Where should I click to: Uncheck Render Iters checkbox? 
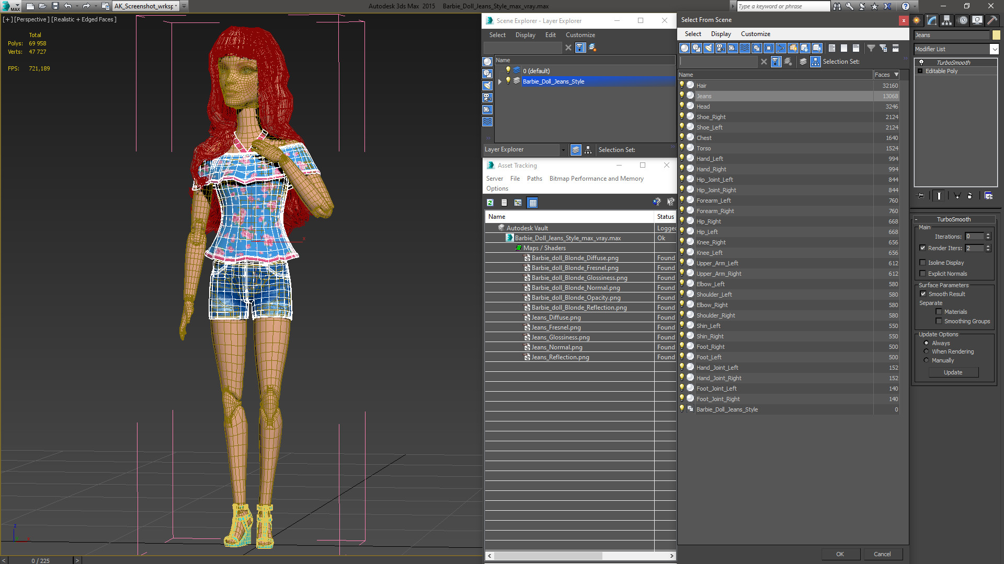tap(923, 248)
